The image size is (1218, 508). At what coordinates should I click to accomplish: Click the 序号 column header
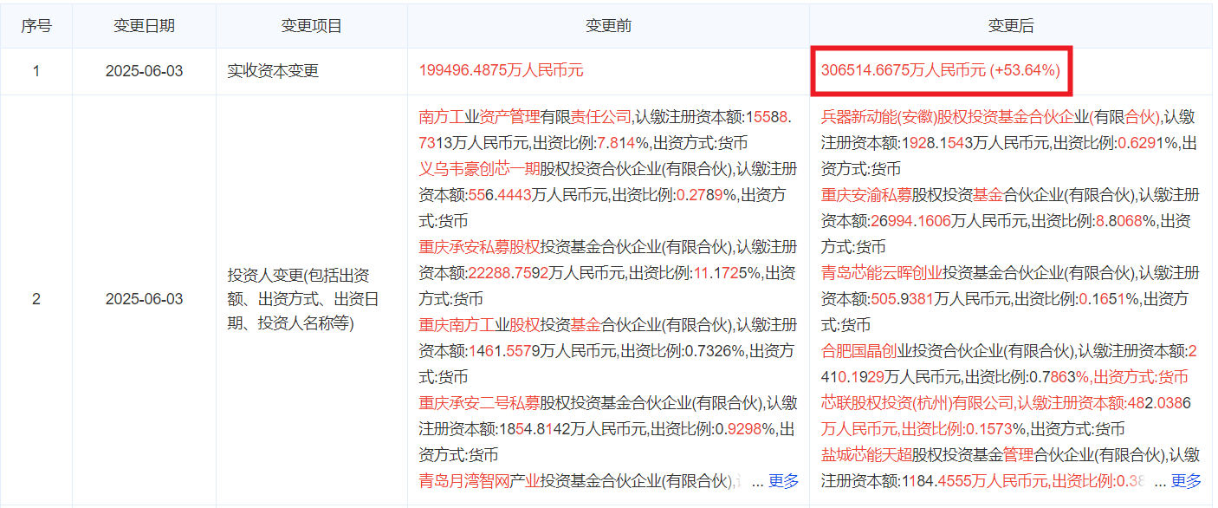tap(36, 26)
